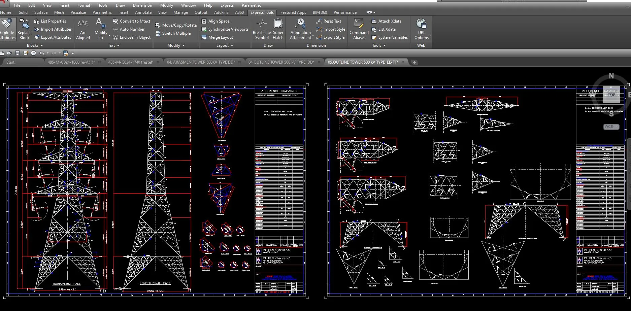The height and width of the screenshot is (311, 631).
Task: Click the Save As icon in quick access
Action: tap(26, 53)
